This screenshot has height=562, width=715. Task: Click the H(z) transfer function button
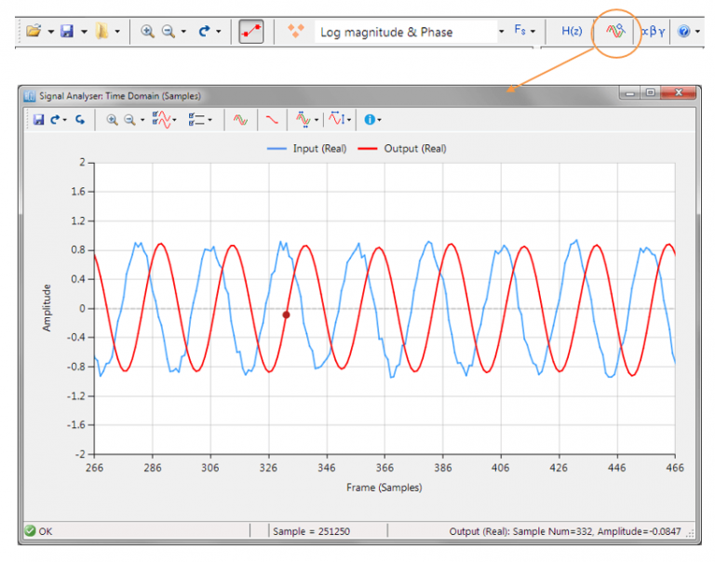(x=572, y=32)
